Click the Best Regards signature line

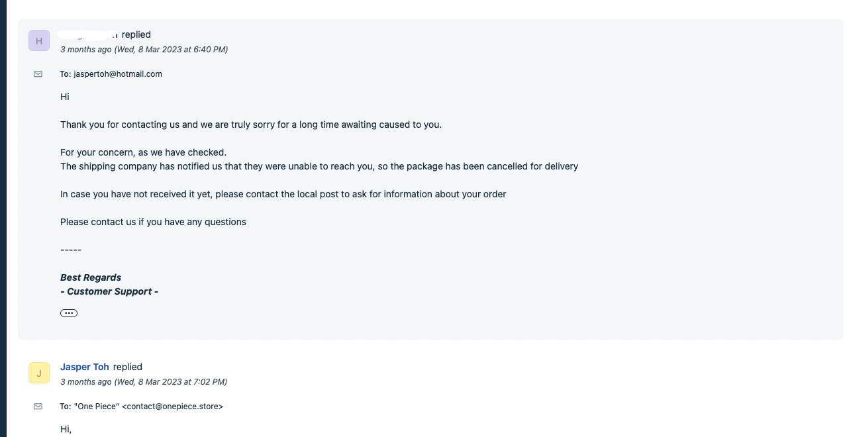tap(91, 277)
